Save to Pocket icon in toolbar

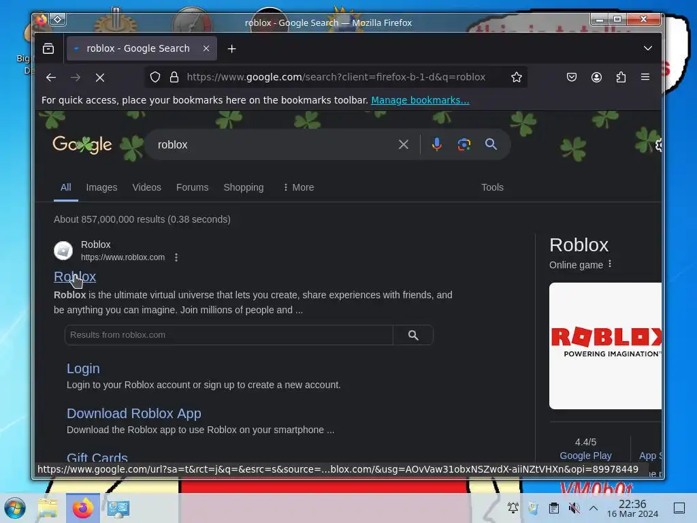click(572, 78)
